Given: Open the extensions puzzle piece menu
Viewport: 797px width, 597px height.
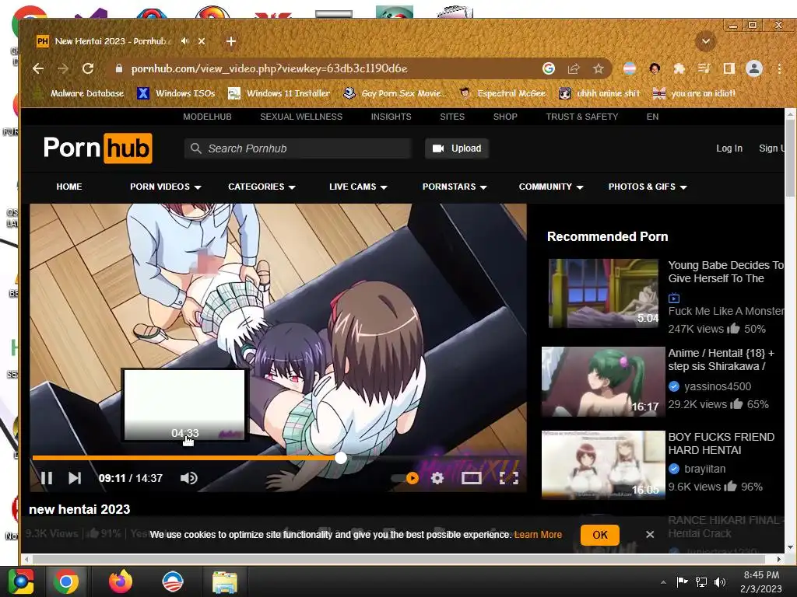Looking at the screenshot, I should pos(679,68).
